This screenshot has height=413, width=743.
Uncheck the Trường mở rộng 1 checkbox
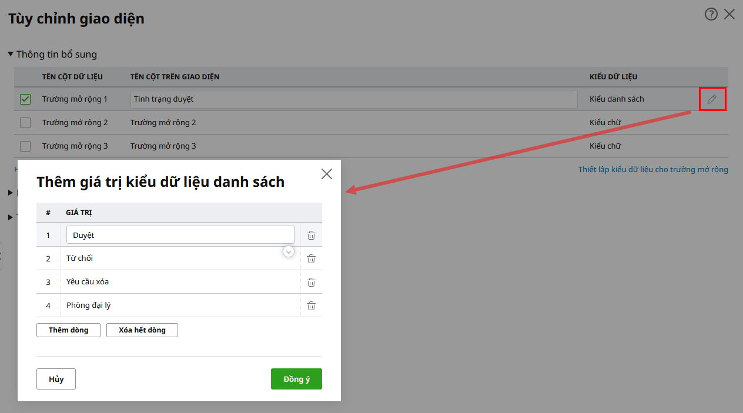pyautogui.click(x=25, y=99)
